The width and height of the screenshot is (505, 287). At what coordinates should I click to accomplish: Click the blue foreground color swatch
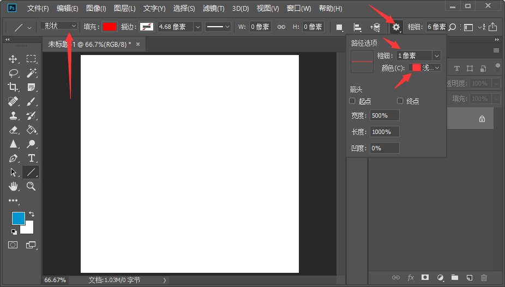(x=19, y=218)
